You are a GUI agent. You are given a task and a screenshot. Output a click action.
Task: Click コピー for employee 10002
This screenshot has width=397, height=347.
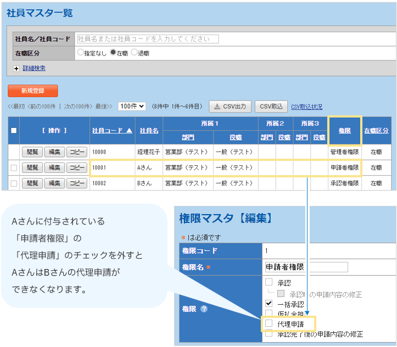[x=76, y=183]
